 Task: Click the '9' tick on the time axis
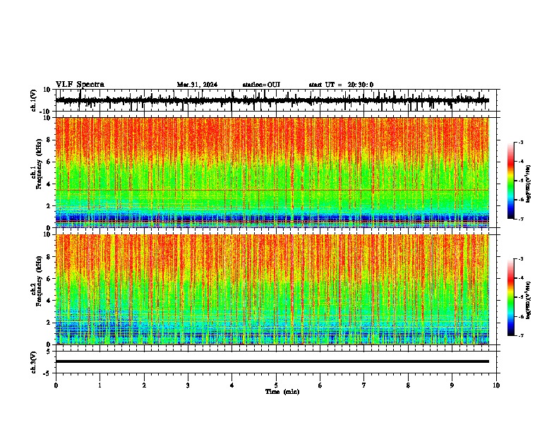point(452,385)
